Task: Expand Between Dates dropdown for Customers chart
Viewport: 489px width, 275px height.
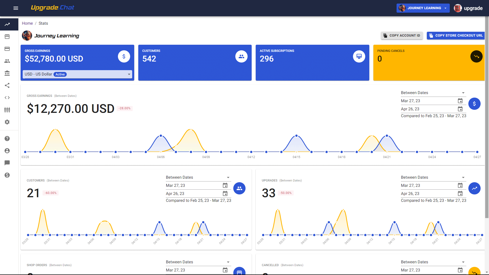Action: click(x=198, y=177)
